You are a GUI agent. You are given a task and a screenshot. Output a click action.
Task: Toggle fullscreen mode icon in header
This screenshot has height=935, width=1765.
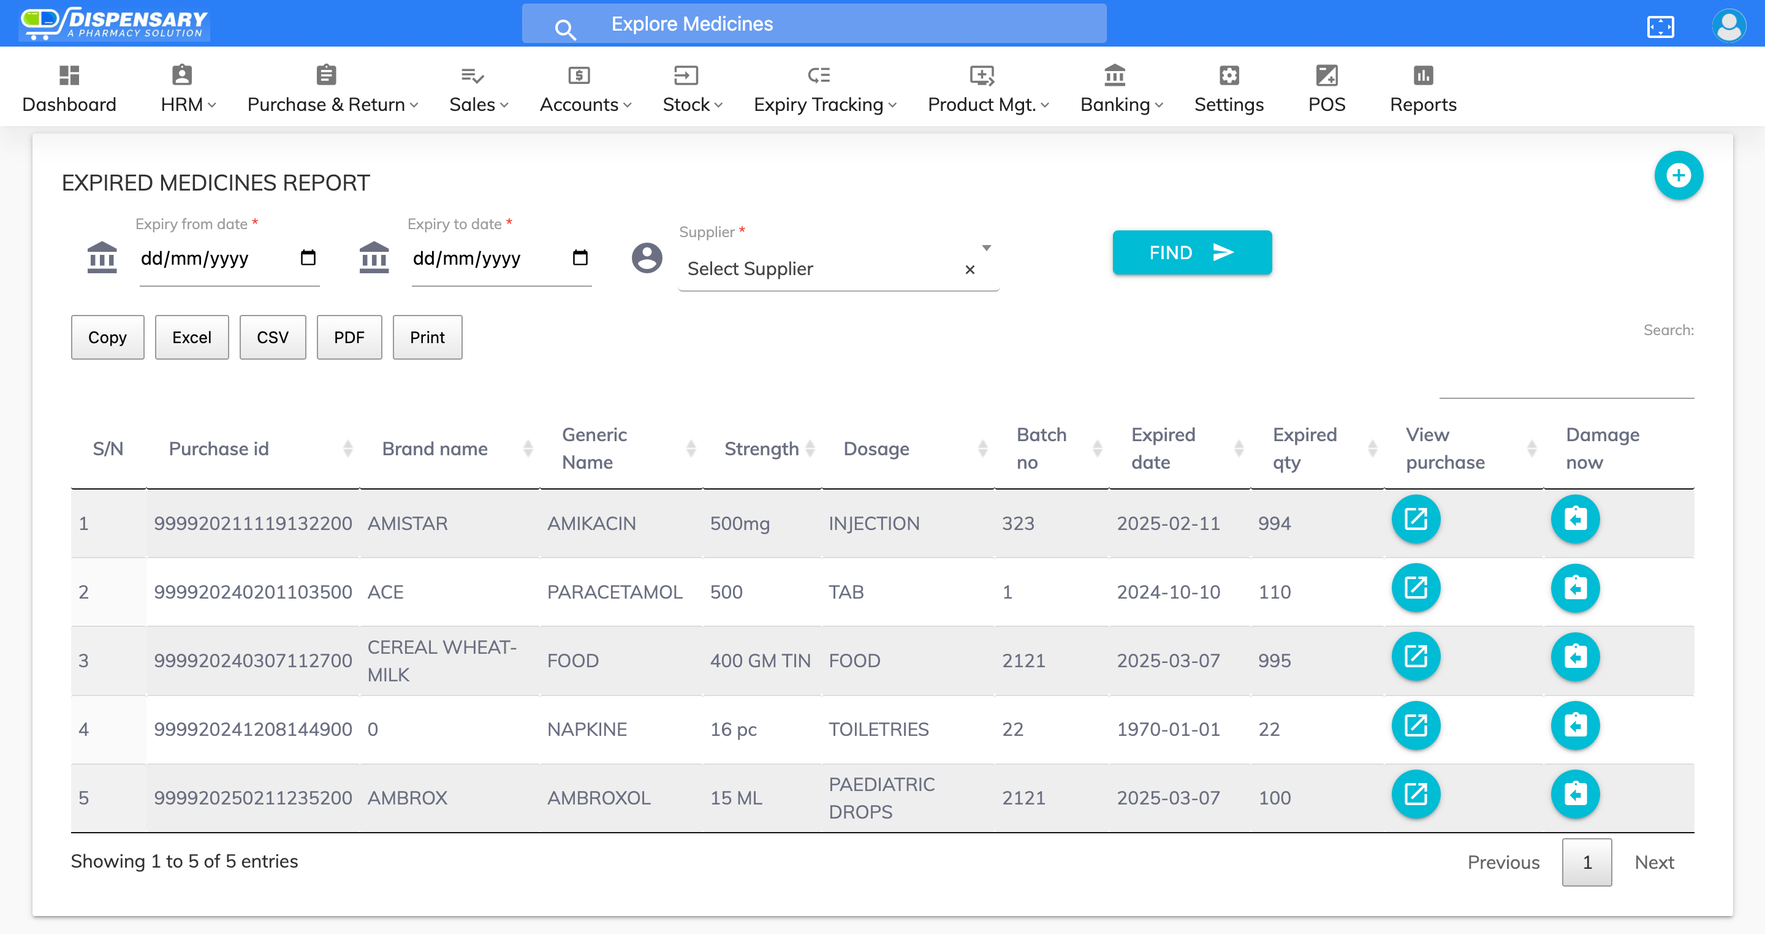click(x=1660, y=27)
